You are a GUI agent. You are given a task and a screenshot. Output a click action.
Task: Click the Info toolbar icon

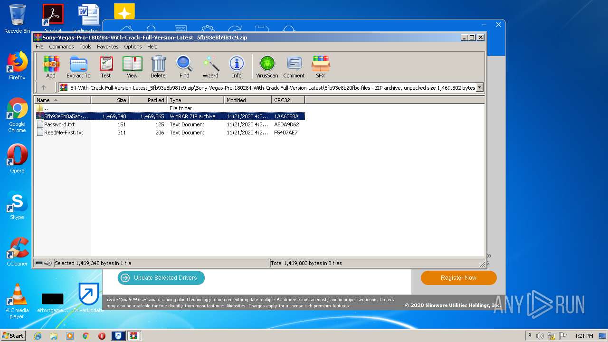(237, 66)
